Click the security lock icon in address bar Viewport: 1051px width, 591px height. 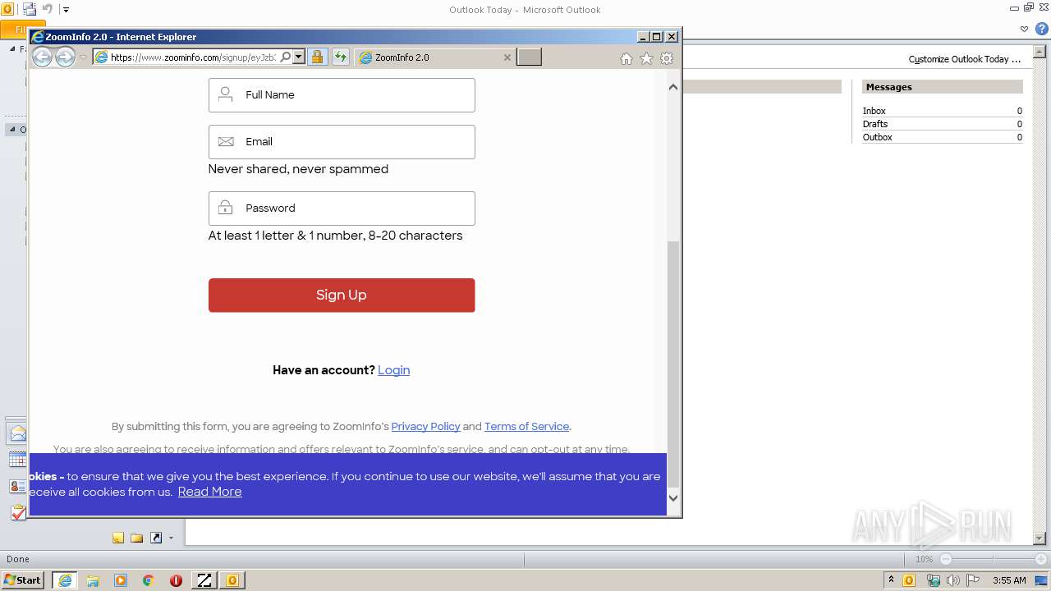(x=317, y=57)
